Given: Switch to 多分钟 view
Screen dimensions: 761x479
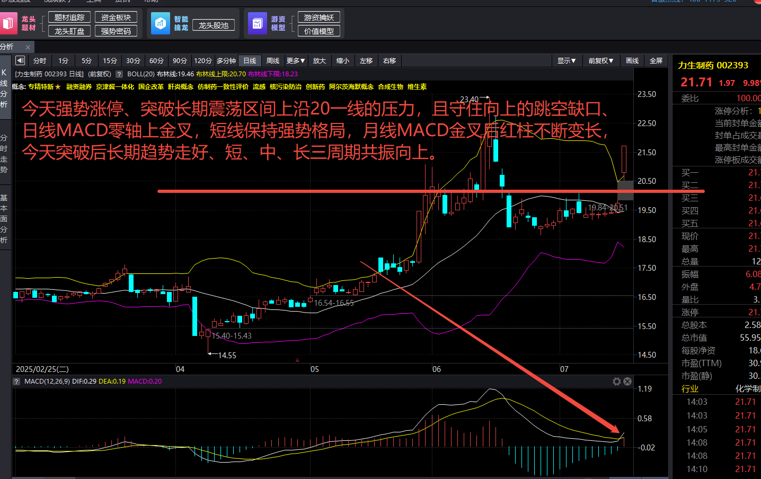Looking at the screenshot, I should point(226,60).
